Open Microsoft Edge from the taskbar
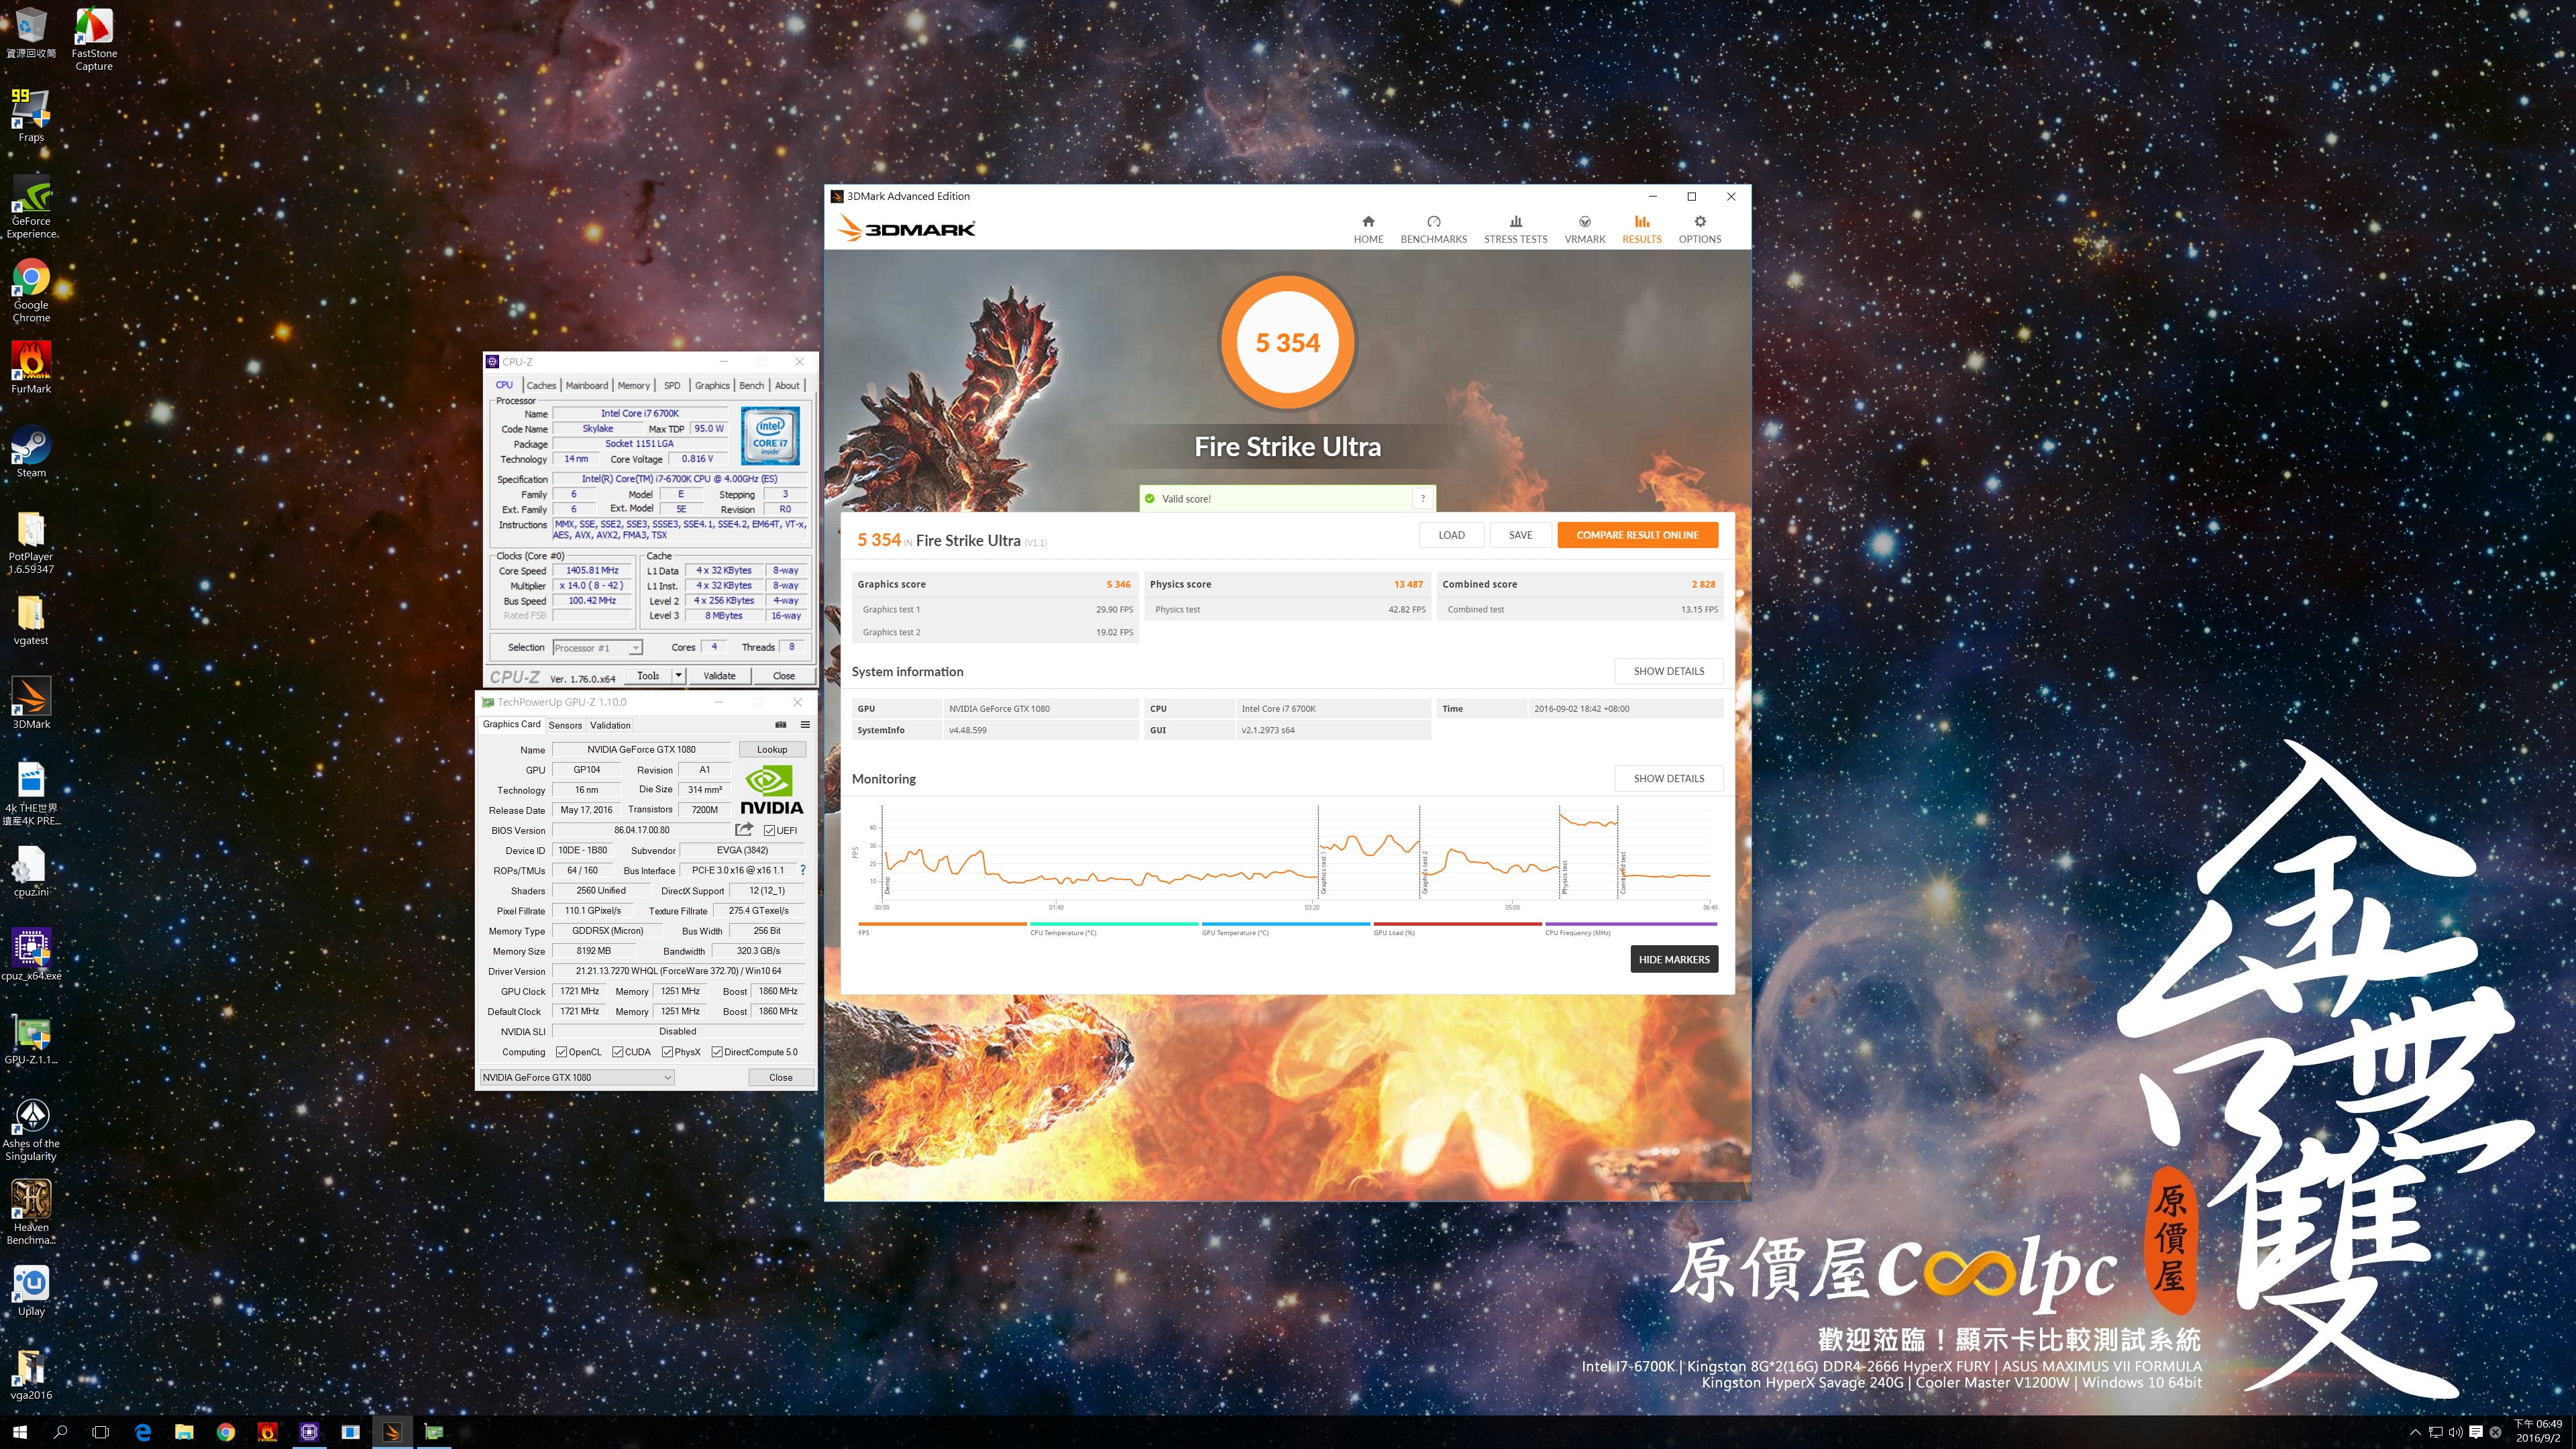Viewport: 2576px width, 1449px height. (143, 1432)
